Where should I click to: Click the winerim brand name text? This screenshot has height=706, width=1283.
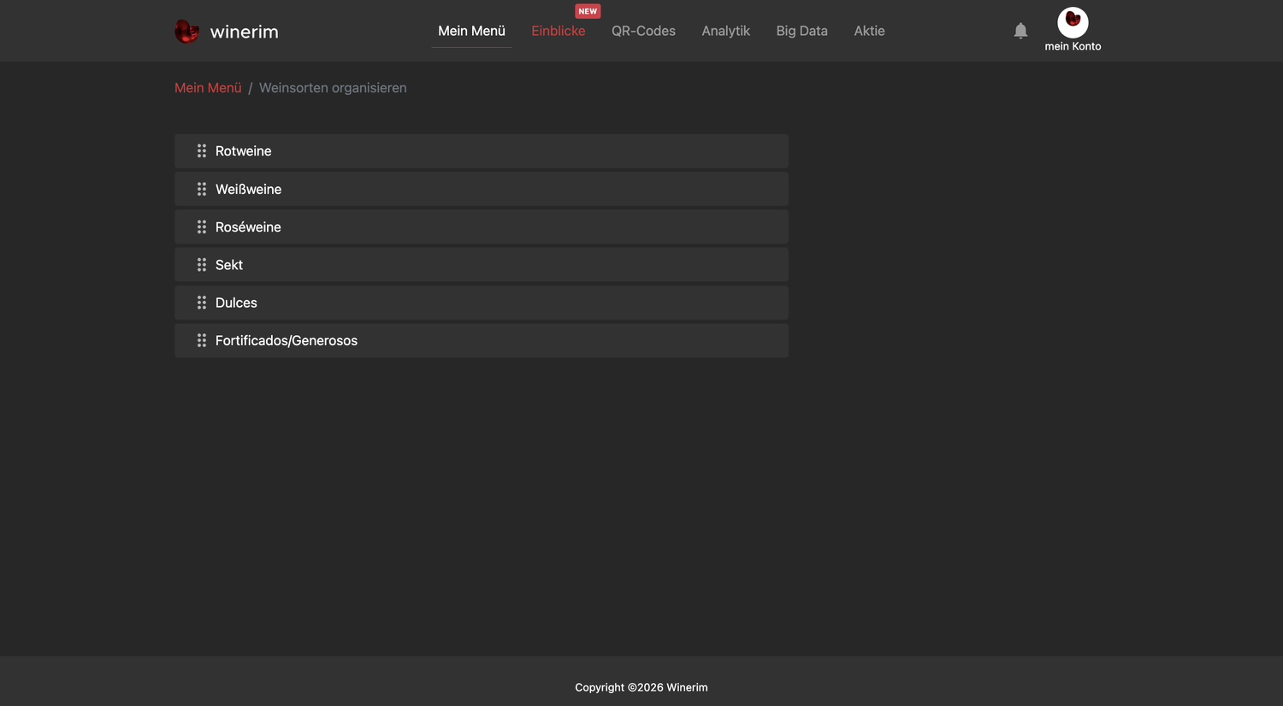[x=244, y=32]
